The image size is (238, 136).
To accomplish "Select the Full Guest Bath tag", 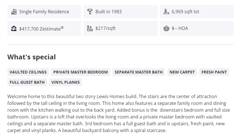I will tap(27, 82).
